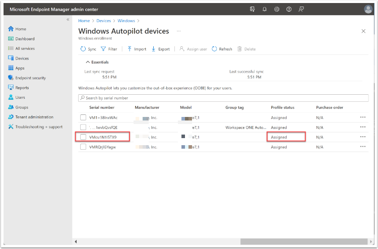Screen dimensions: 378x249
Task: Collapse the Essentials section
Action: click(88, 62)
